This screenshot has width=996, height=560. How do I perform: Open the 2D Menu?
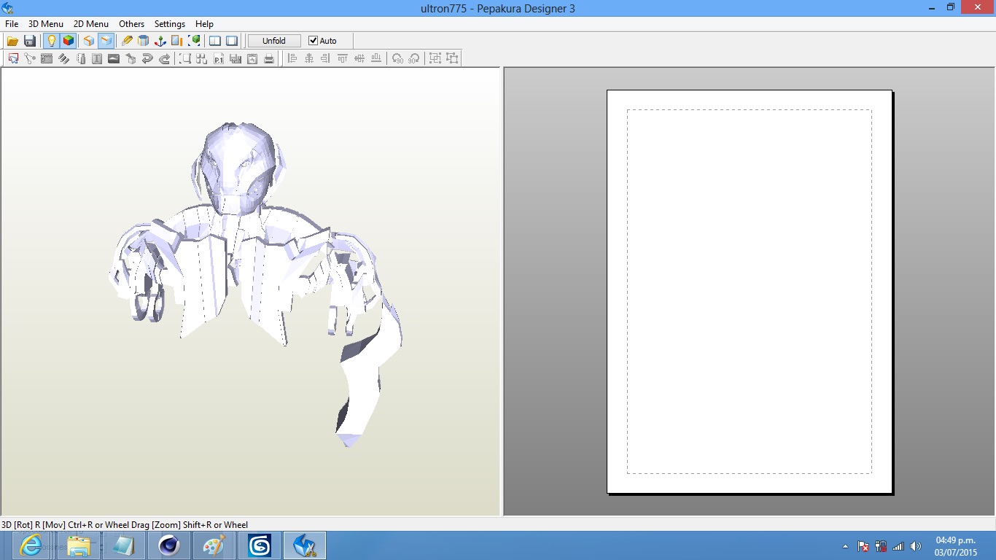coord(91,24)
